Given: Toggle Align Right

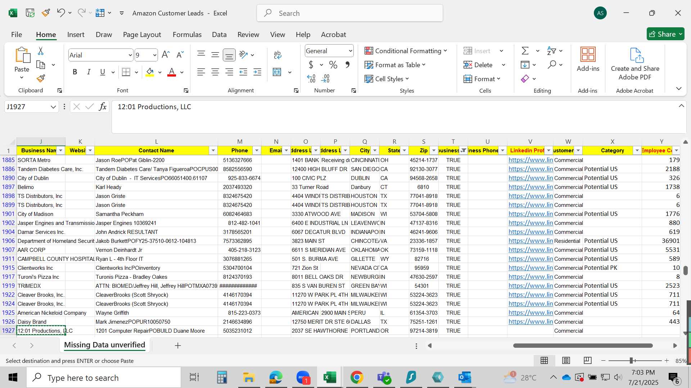Looking at the screenshot, I should [x=229, y=72].
